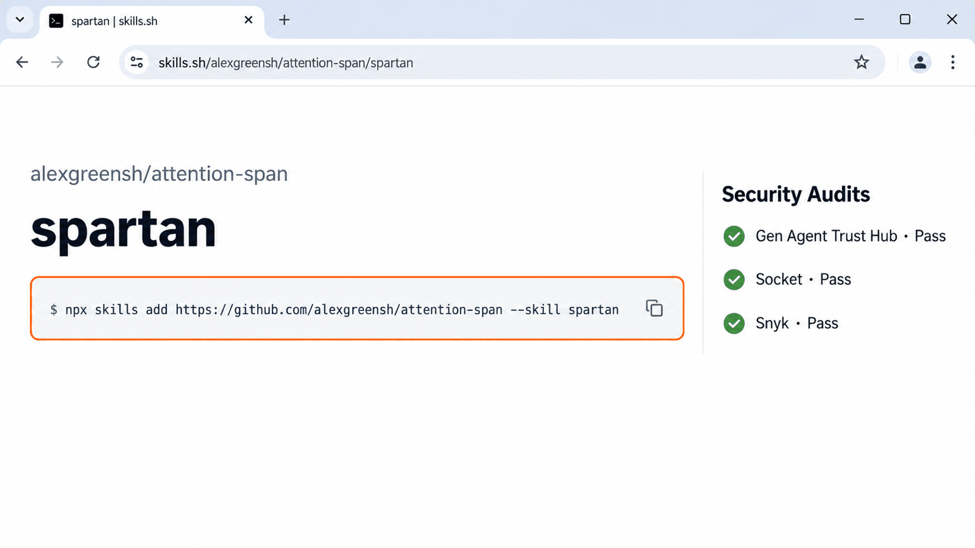
Task: Open the Chrome three-dot menu
Action: (952, 62)
